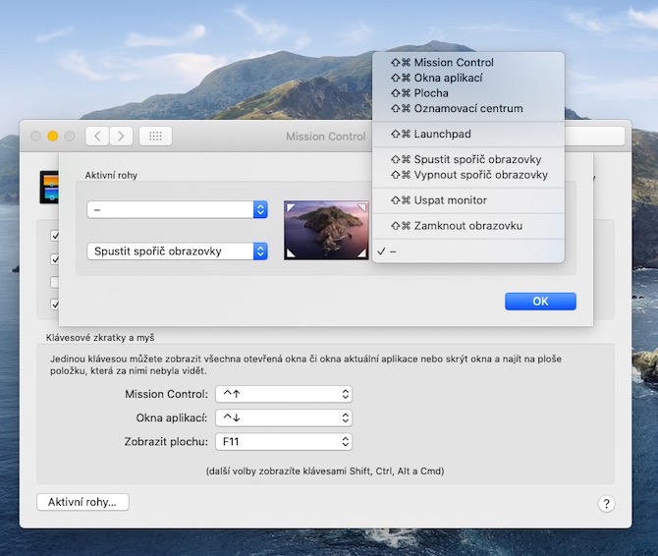Pick Launchpad from the popup menu

[x=467, y=134]
